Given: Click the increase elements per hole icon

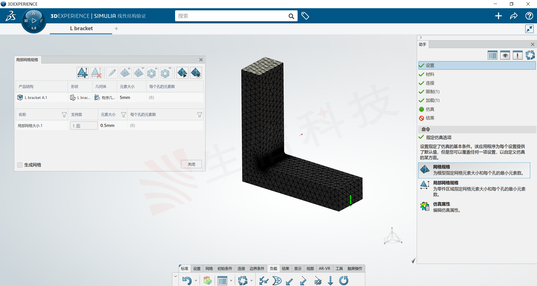Looking at the screenshot, I should [x=152, y=73].
